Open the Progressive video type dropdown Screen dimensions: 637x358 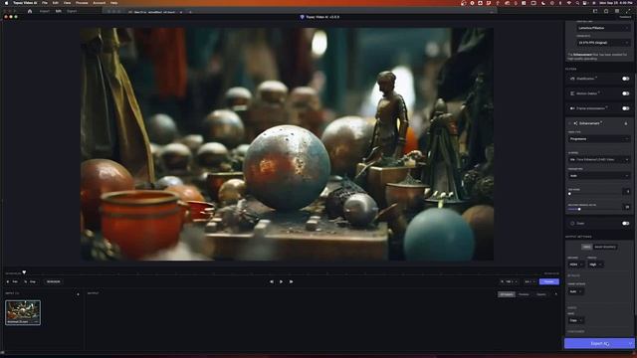click(599, 139)
